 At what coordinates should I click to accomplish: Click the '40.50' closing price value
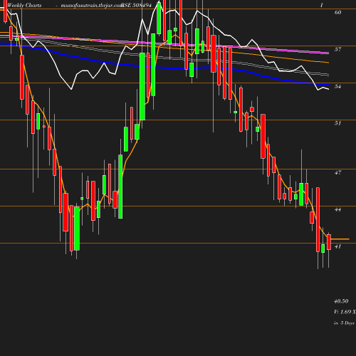341,301
